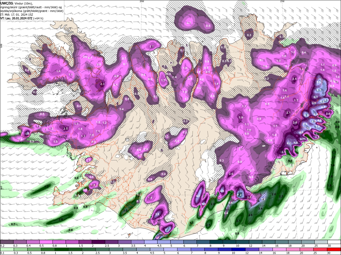Click the '6.5' precipitation value on the map
Image resolution: width=341 pixels, height=255 pixels.
click(x=319, y=90)
